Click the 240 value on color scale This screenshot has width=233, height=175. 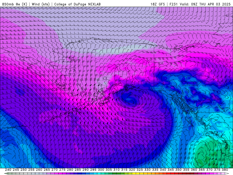(8, 170)
